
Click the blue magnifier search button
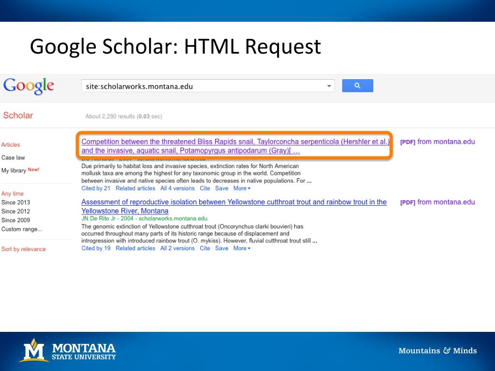[x=357, y=86]
